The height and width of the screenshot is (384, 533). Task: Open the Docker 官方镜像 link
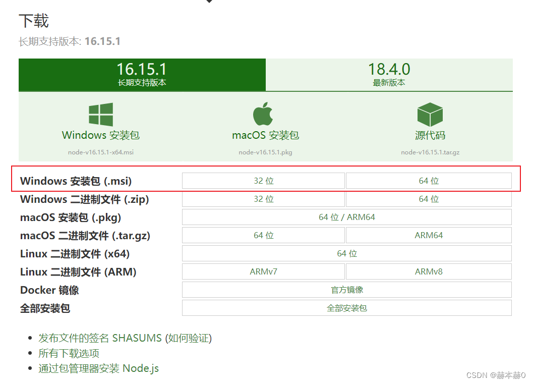(x=347, y=290)
